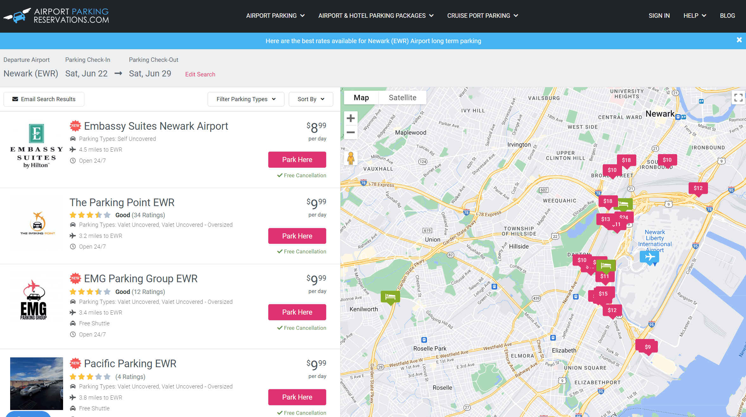This screenshot has height=417, width=746.
Task: Dismiss the blue best rates banner
Action: (x=739, y=40)
